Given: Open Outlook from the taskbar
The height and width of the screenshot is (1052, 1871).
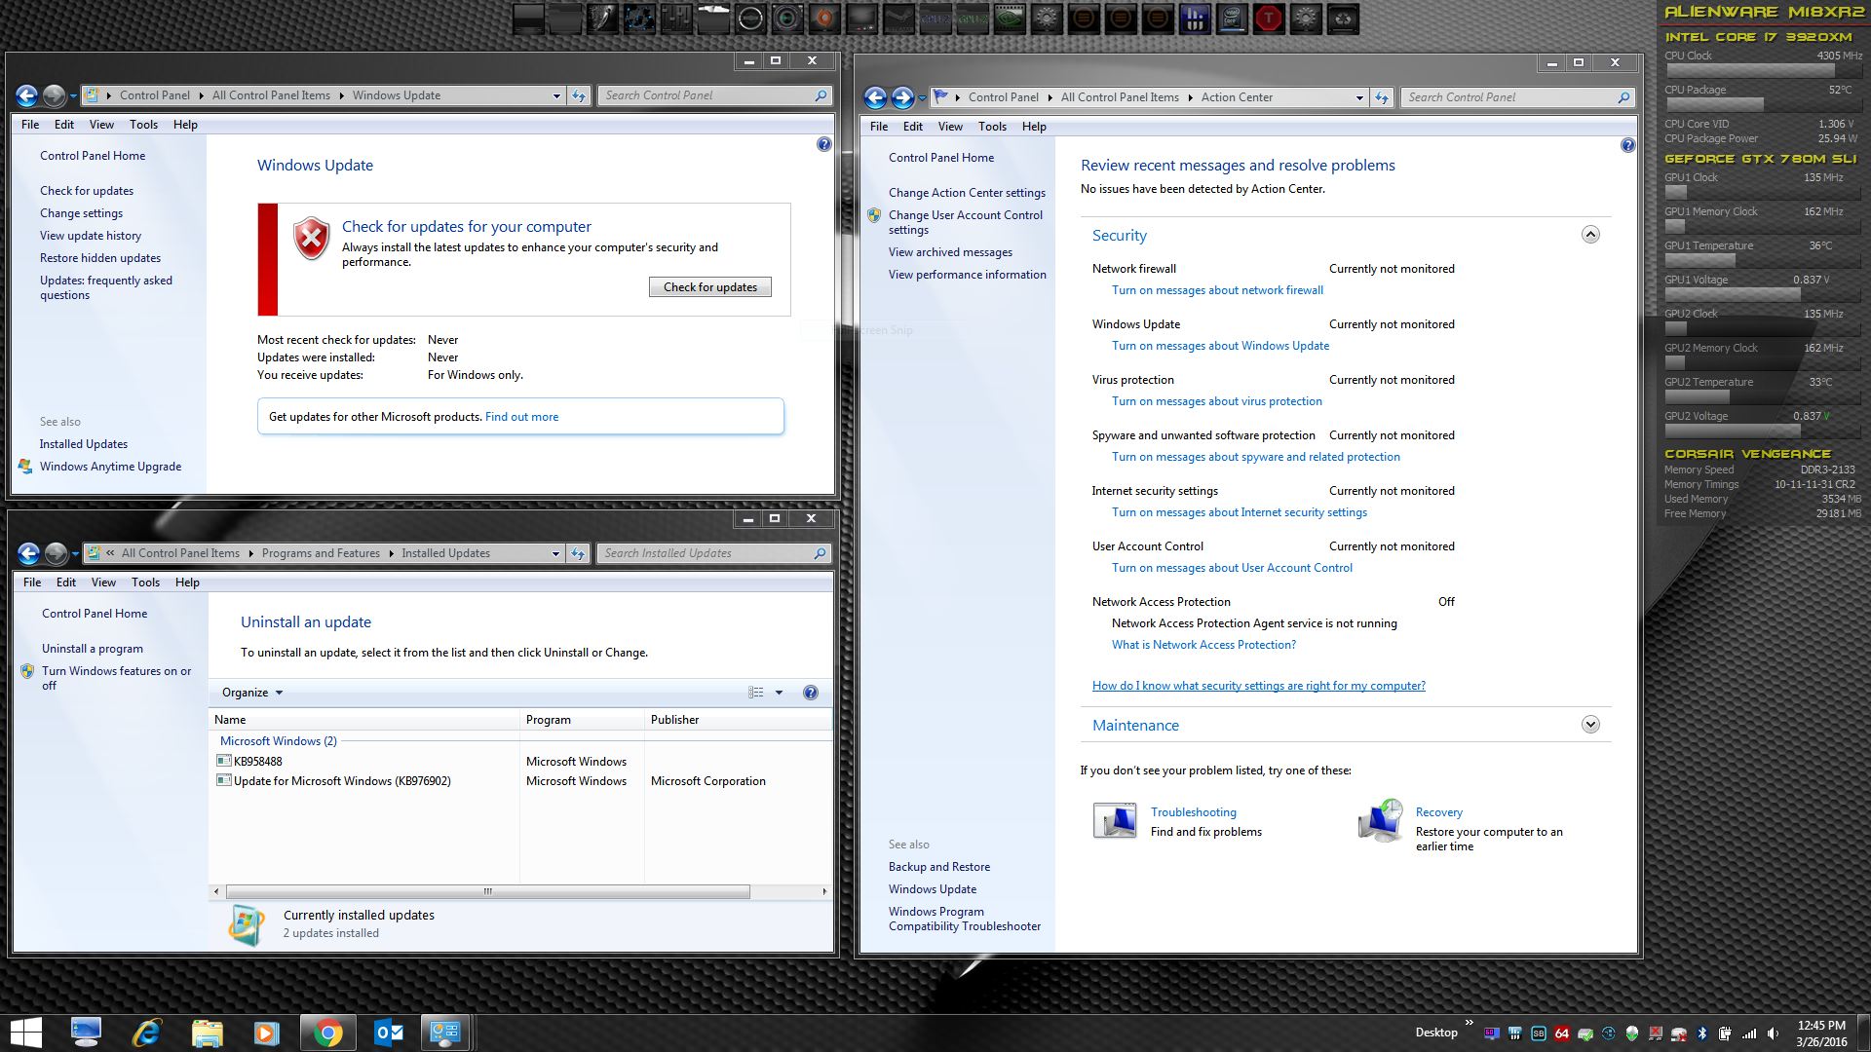Looking at the screenshot, I should 388,1033.
